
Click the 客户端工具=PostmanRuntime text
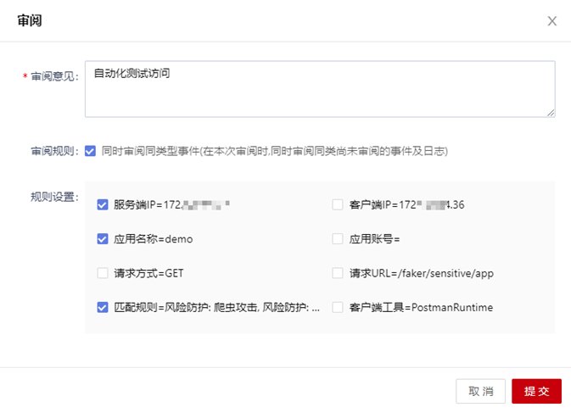coord(422,308)
